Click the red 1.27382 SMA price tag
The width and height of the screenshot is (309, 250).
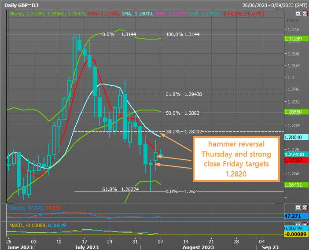tap(296, 160)
